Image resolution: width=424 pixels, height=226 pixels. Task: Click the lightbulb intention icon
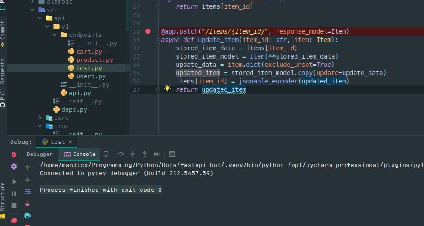click(x=167, y=89)
